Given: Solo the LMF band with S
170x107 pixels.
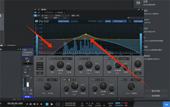Looking at the screenshot, I should [x=74, y=80].
